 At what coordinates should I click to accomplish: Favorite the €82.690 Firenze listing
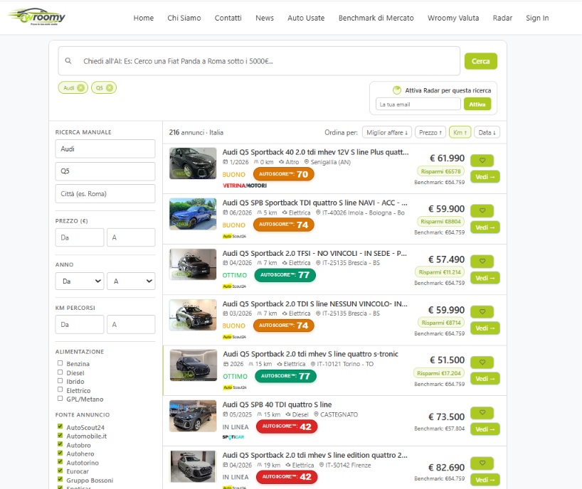pyautogui.click(x=482, y=463)
